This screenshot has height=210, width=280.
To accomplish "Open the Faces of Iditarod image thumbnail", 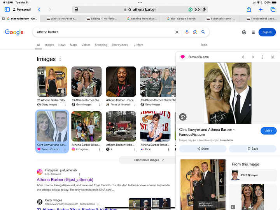I will tap(121, 82).
